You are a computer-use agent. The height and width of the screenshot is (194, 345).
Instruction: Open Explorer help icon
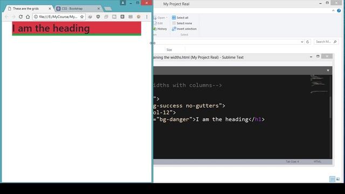pyautogui.click(x=339, y=11)
